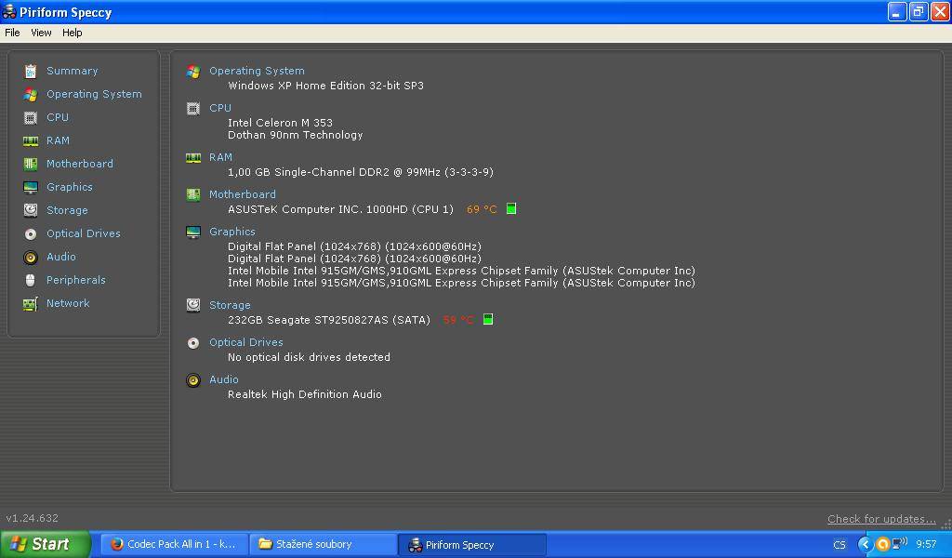Open the Audio heading link in summary
This screenshot has width=952, height=558.
pos(223,379)
